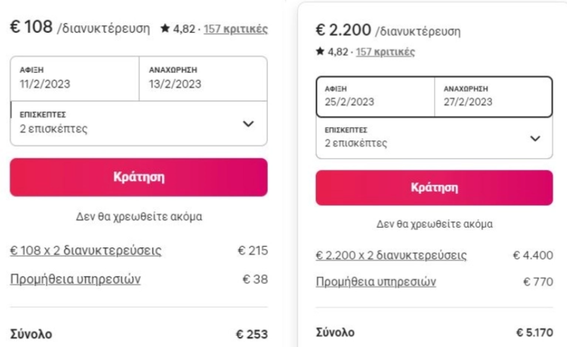567x347 pixels.
Task: Select the ΑΦΙΞΗ date field showing 25/2/2023
Action: tap(375, 97)
